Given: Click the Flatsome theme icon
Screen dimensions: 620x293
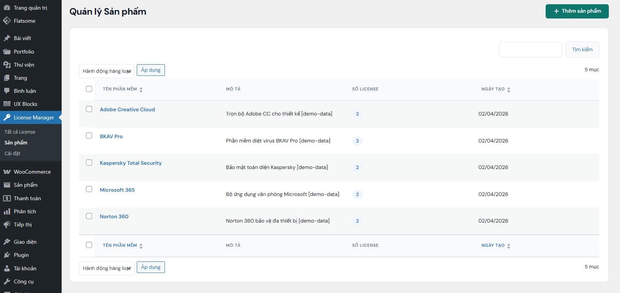Looking at the screenshot, I should point(7,21).
